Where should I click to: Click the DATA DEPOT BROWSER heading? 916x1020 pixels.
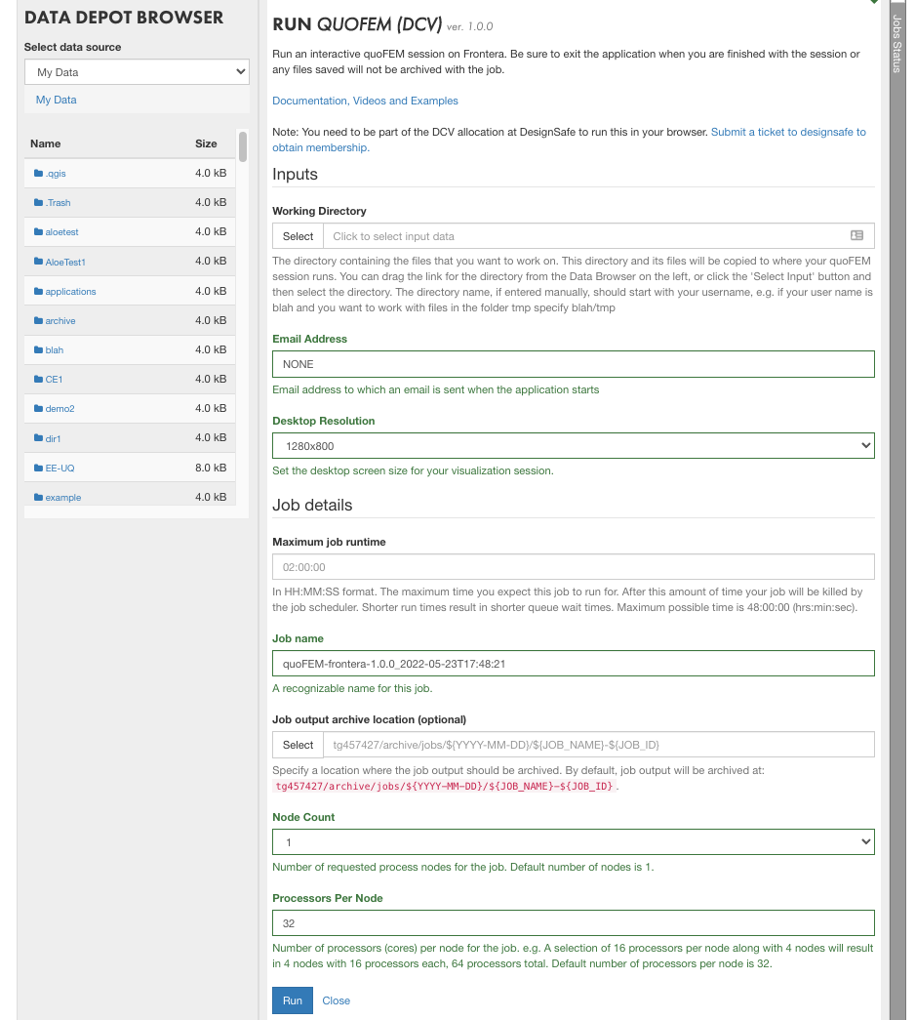124,18
